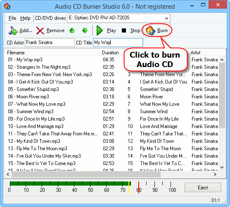Move track down with green down arrow
This screenshot has height=207, width=230.
(x=85, y=30)
